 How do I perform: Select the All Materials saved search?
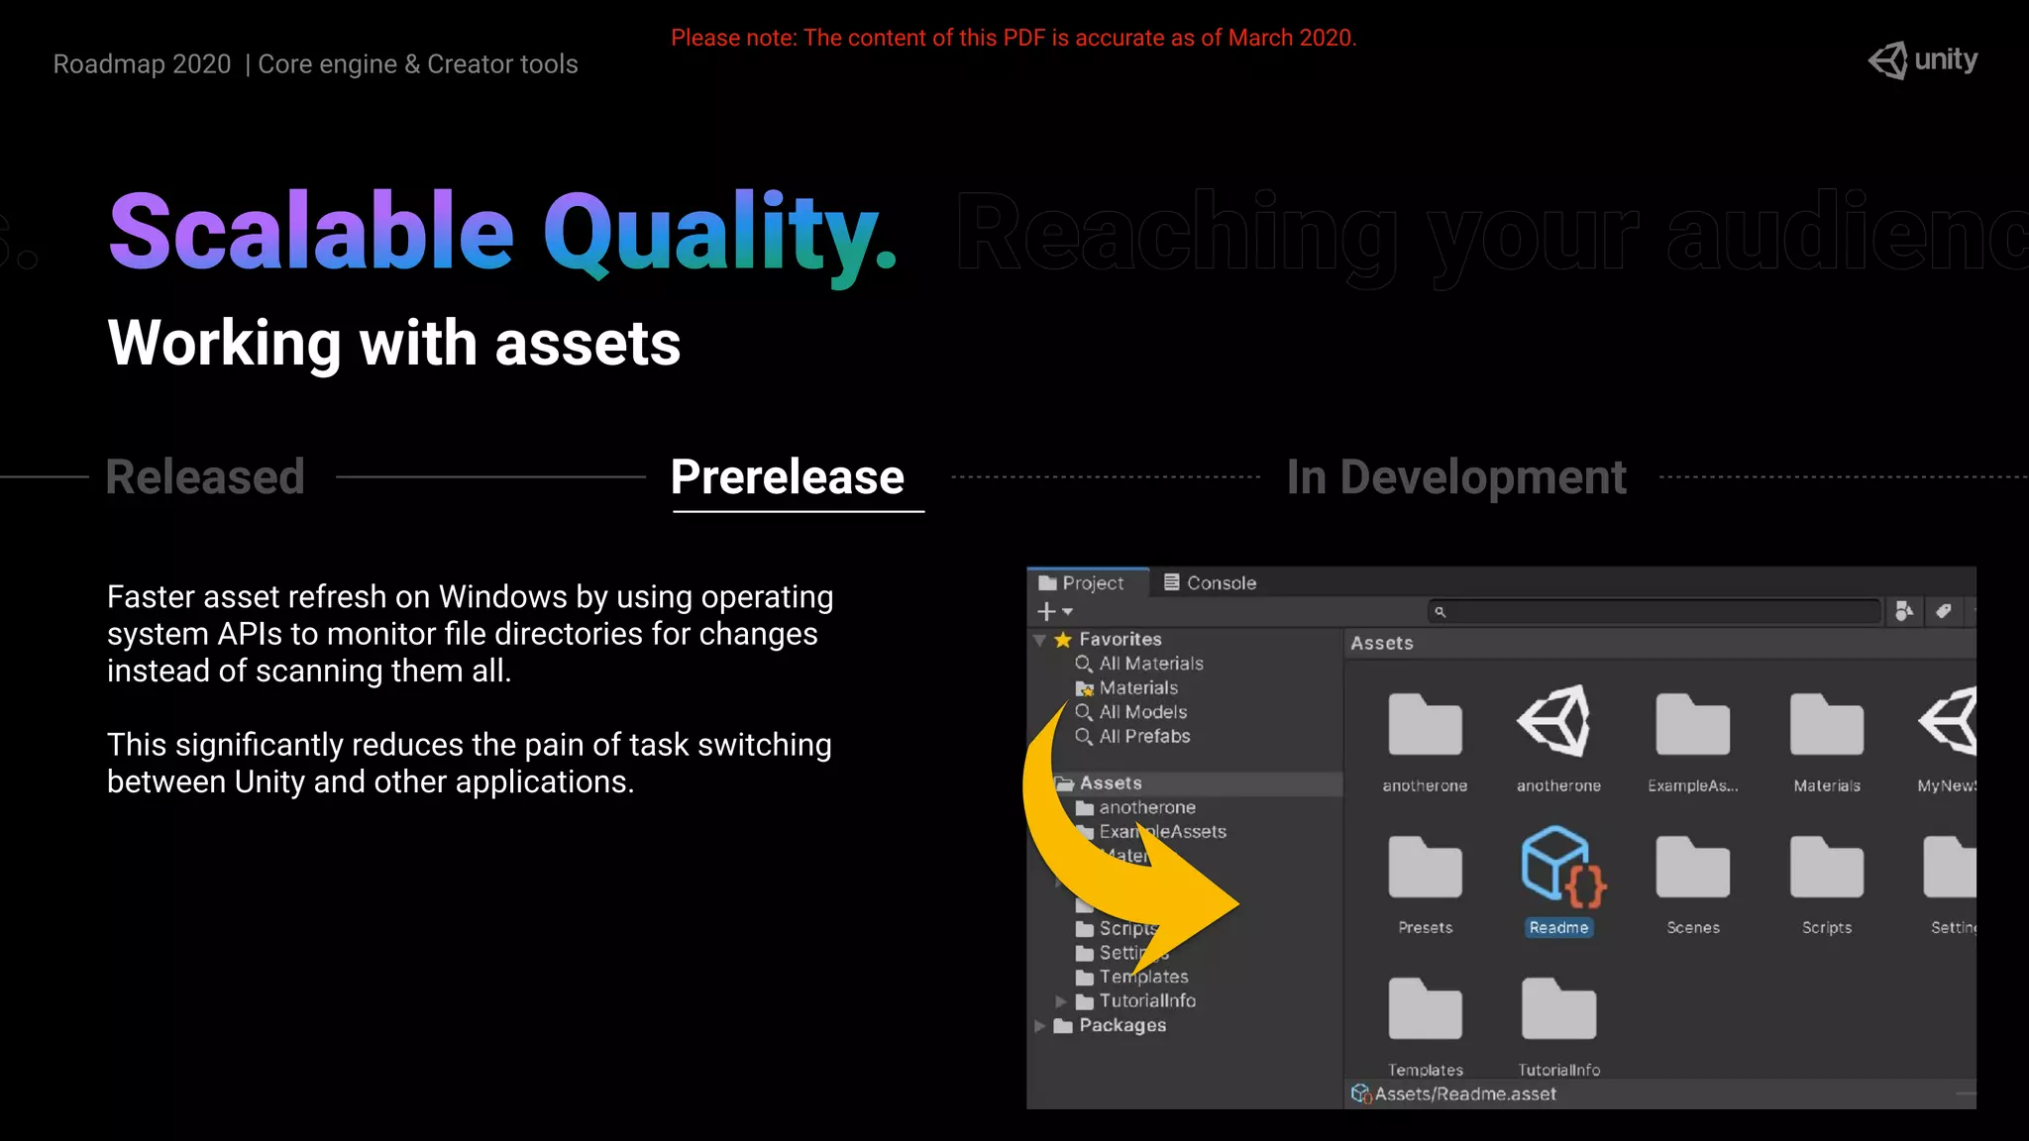pos(1139,664)
